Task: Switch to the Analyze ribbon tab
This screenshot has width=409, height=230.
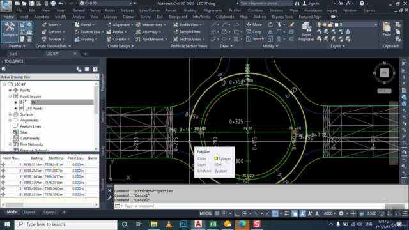Action: point(78,17)
